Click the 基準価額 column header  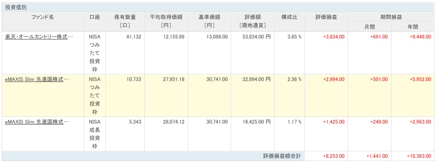(x=209, y=17)
